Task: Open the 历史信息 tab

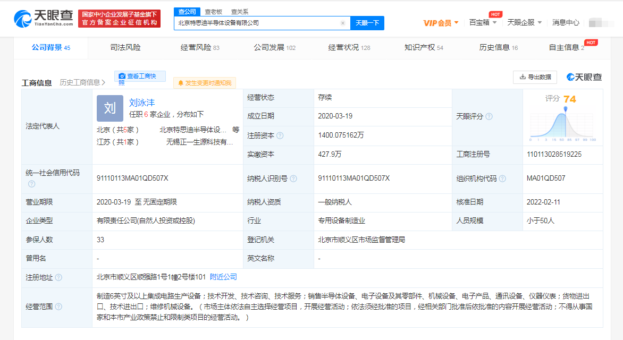Action: [498, 48]
